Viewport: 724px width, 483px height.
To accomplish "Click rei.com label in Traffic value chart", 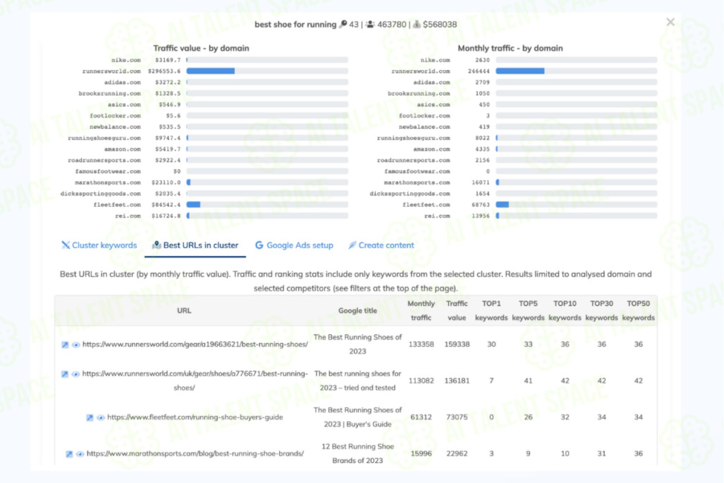I will click(128, 216).
